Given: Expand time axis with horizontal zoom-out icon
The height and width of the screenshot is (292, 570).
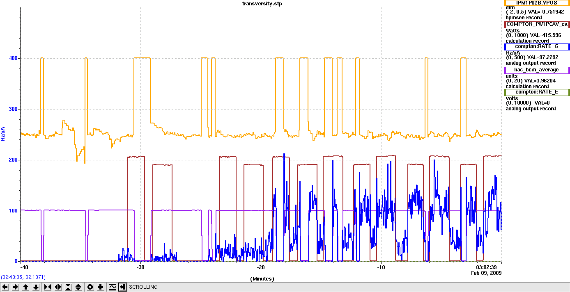Looking at the screenshot, I should tap(58, 287).
